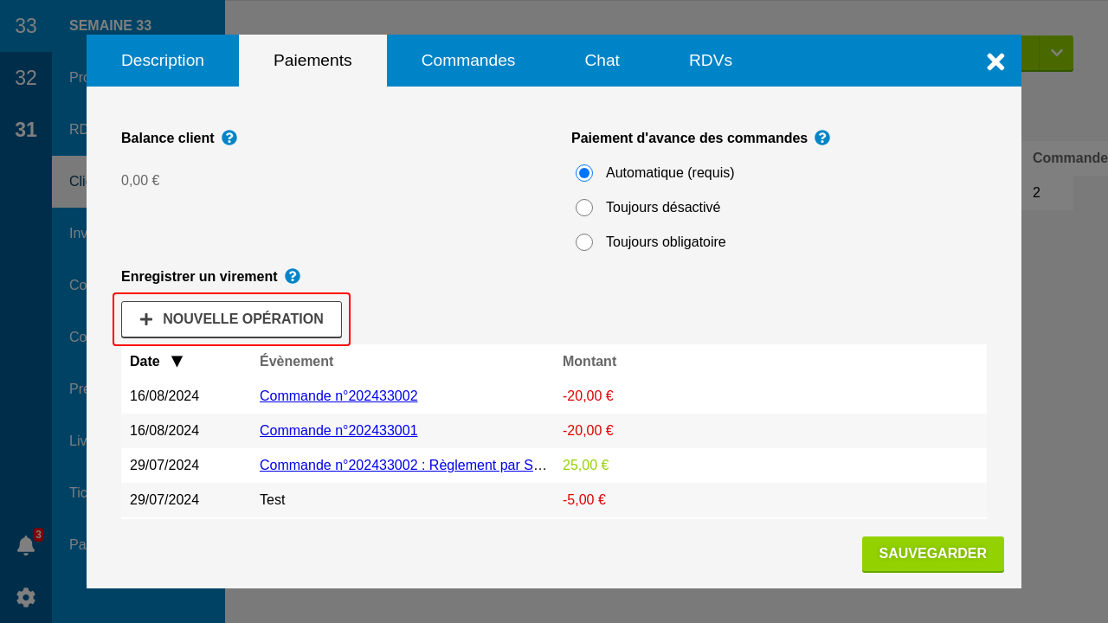Open the RDVs tab
1108x623 pixels.
click(x=711, y=61)
